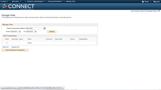Image resolution: width=161 pixels, height=90 pixels.
Task: Go to Home link text
Action: (x=146, y=1)
